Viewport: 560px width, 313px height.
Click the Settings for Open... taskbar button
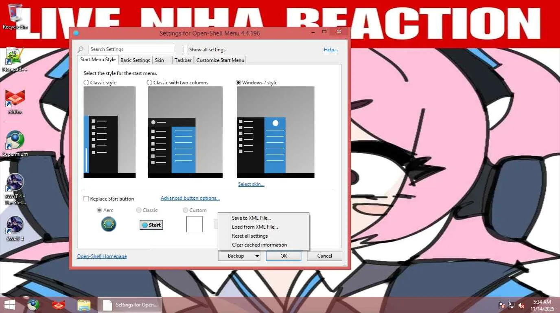[130, 305]
